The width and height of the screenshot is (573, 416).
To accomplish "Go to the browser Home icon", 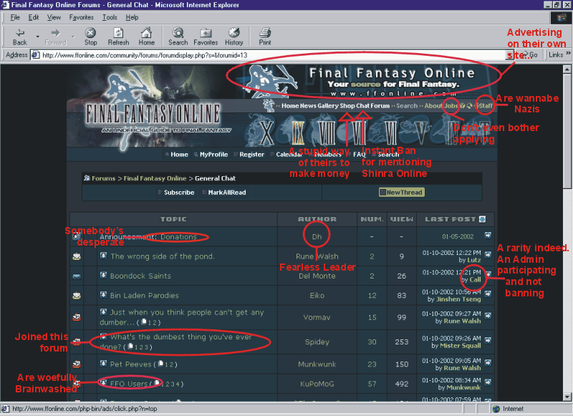I will (x=147, y=37).
